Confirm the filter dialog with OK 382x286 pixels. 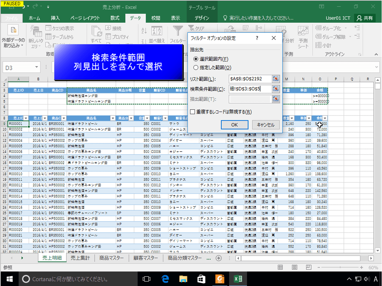click(234, 124)
